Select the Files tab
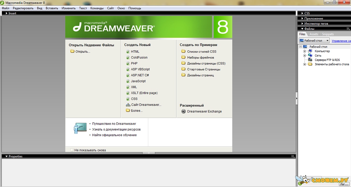This screenshot has height=187, width=351. (x=302, y=34)
